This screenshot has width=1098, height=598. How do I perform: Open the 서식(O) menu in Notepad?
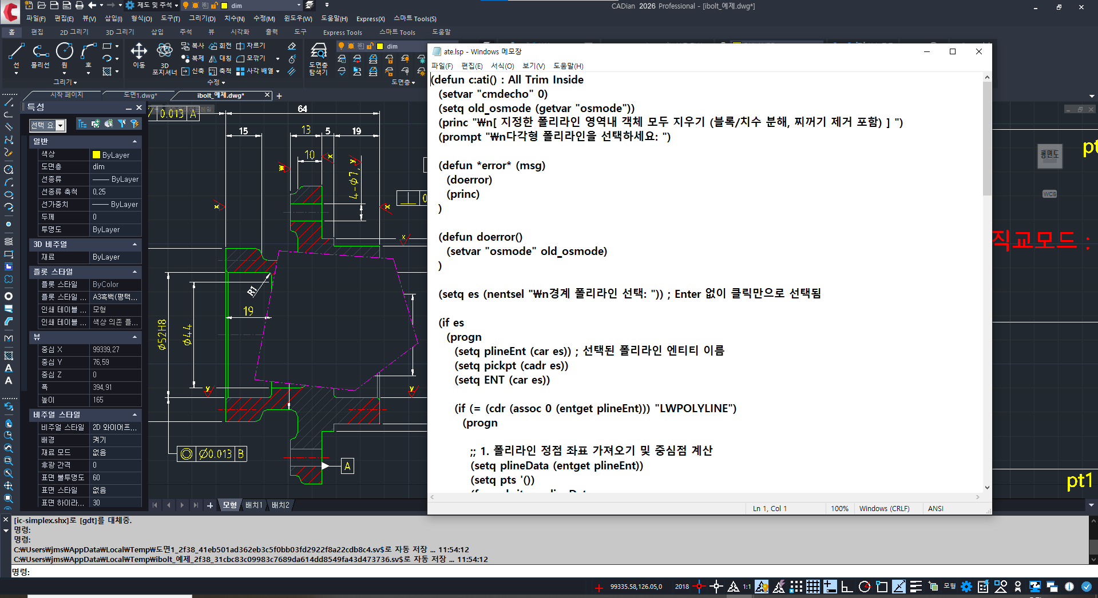click(x=502, y=66)
